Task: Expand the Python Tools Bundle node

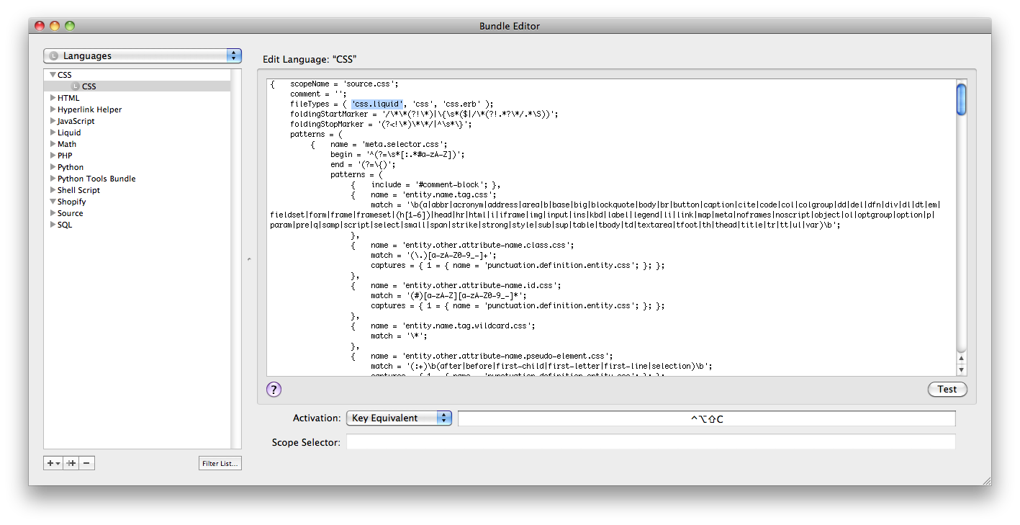Action: (x=53, y=179)
